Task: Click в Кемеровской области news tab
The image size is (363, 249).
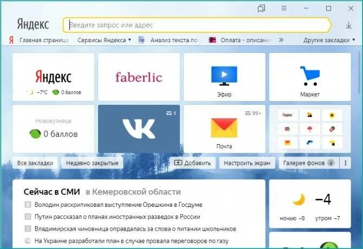Action: [x=133, y=192]
